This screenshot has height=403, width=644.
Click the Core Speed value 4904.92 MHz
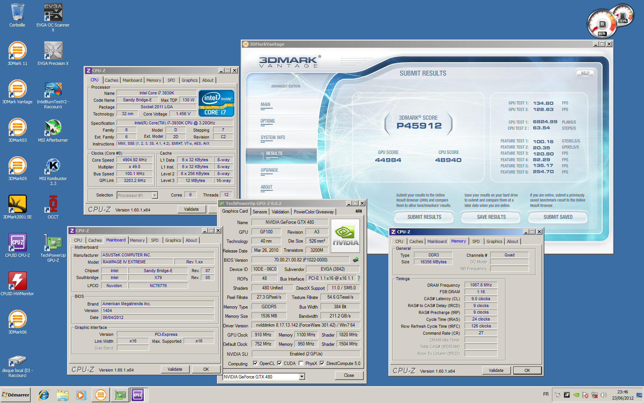(135, 160)
